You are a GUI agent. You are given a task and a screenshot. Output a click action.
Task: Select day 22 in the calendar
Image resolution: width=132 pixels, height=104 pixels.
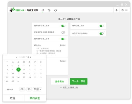(7, 77)
